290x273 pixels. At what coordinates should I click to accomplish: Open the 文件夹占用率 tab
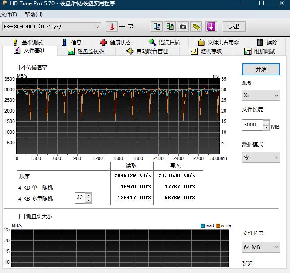218,42
